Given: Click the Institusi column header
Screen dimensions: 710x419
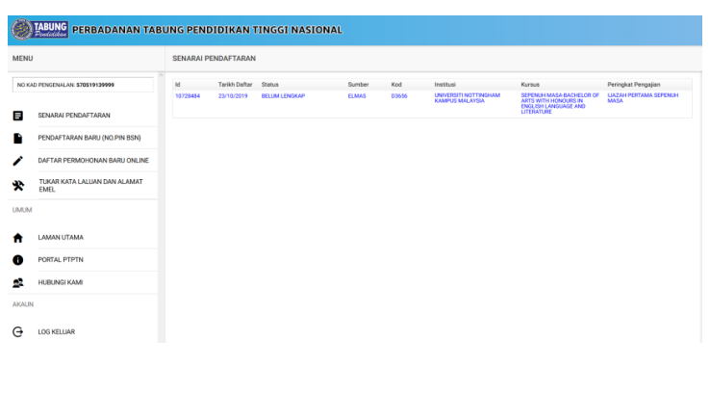Looking at the screenshot, I should click(444, 85).
